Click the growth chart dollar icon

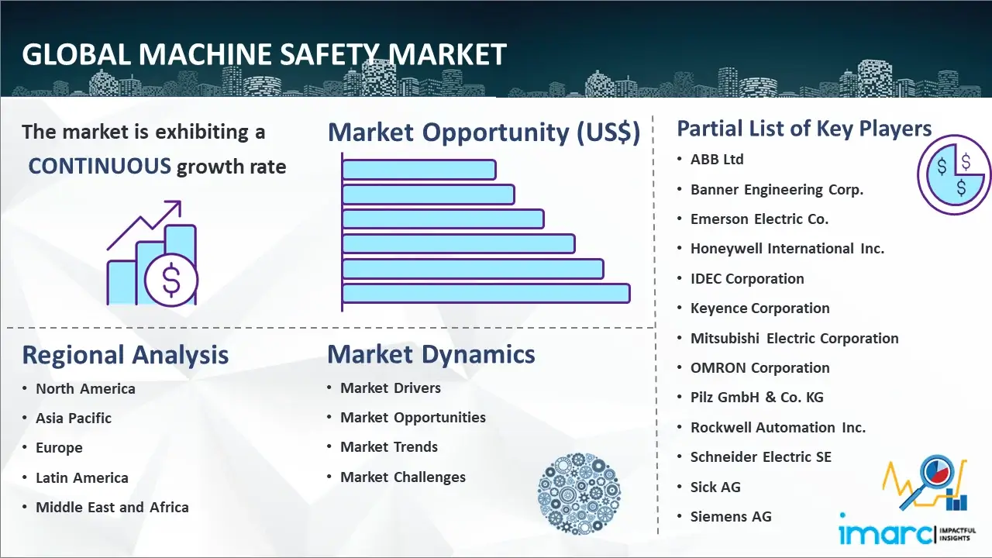pos(152,254)
